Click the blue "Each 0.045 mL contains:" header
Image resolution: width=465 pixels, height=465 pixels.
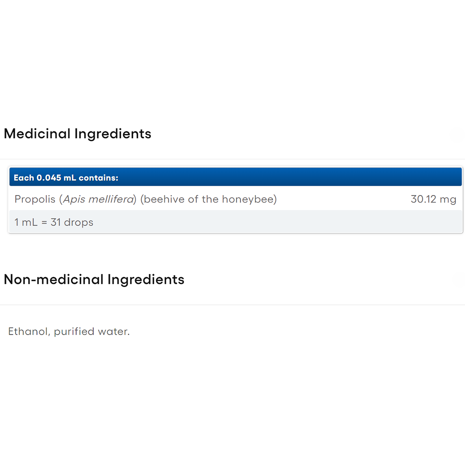[236, 177]
